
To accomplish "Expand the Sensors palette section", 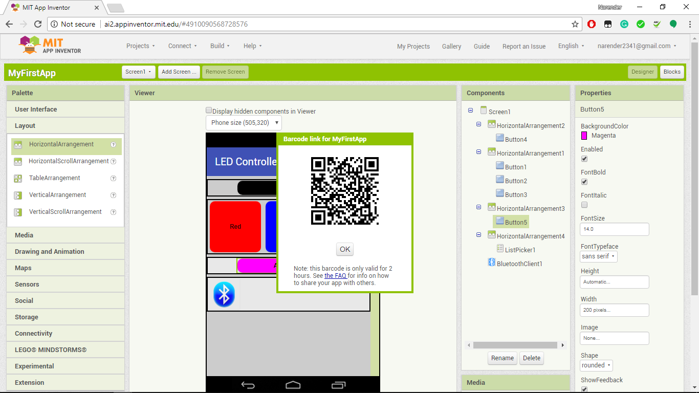I will tap(65, 285).
